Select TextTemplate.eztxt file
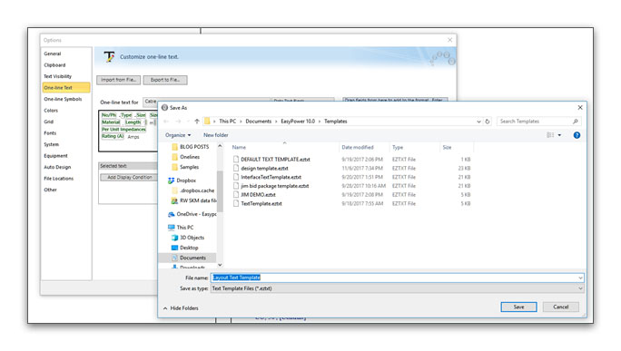 (261, 204)
